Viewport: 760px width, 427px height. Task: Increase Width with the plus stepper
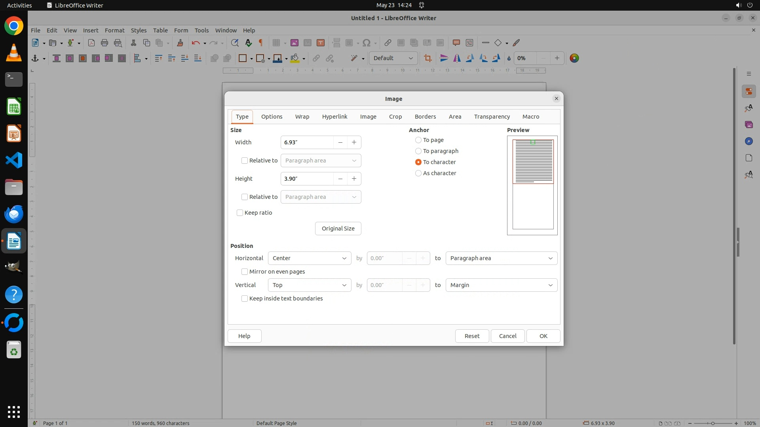(354, 142)
